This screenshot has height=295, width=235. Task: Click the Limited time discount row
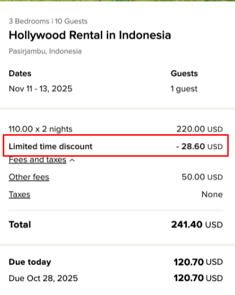[x=116, y=146]
